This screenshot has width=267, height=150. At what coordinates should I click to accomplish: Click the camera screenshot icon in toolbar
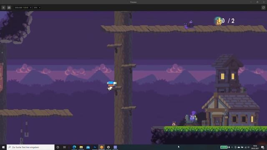tap(9, 7)
